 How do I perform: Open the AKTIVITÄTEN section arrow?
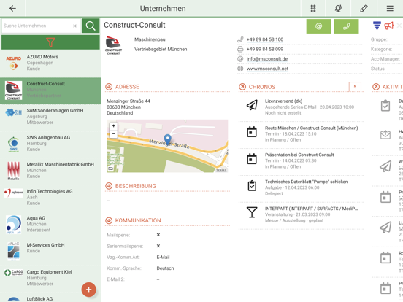pyautogui.click(x=376, y=87)
